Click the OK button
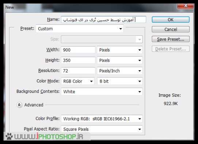The image size is (198, 144). 171,20
